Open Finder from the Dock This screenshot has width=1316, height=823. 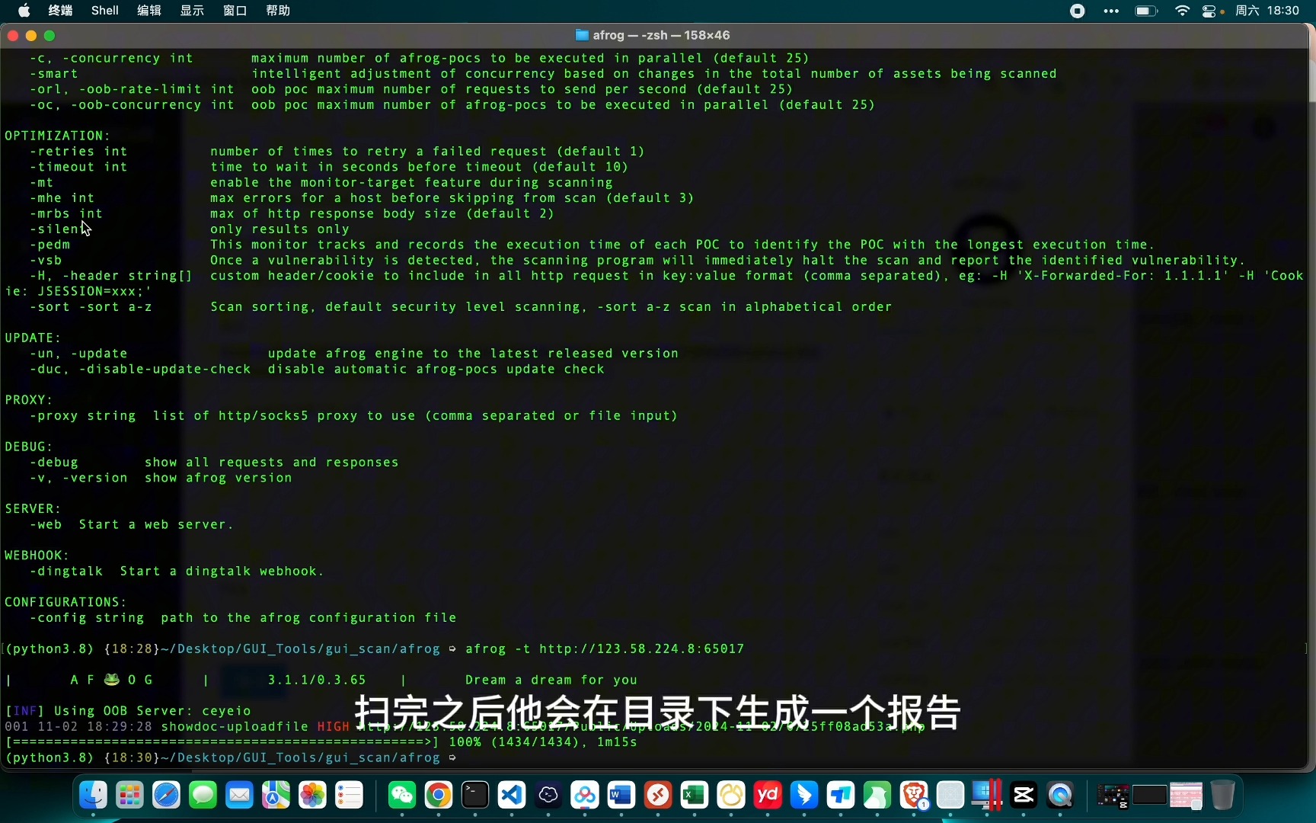93,796
